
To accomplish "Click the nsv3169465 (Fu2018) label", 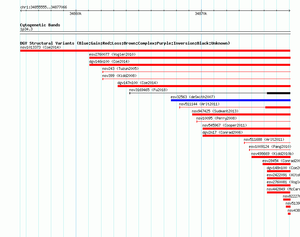I will tap(148, 90).
